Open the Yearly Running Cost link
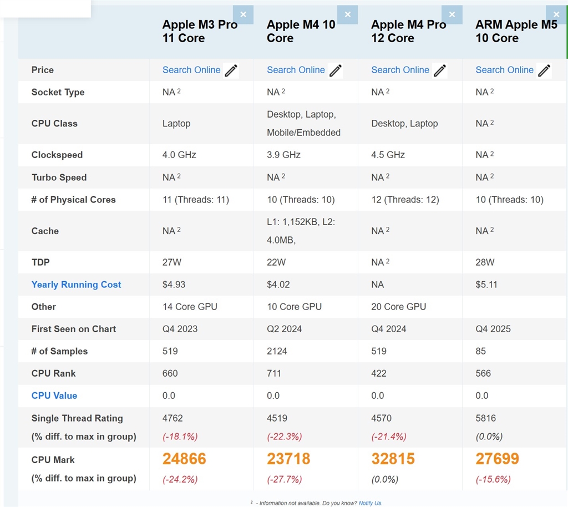 pos(76,285)
